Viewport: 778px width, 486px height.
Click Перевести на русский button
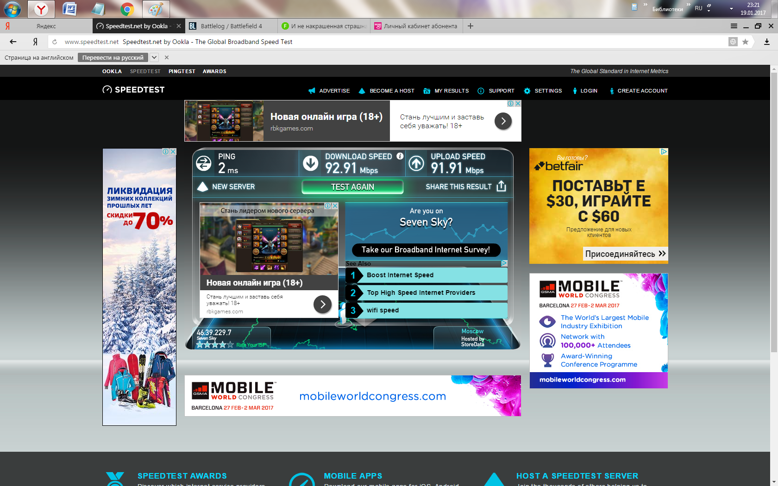pyautogui.click(x=113, y=57)
